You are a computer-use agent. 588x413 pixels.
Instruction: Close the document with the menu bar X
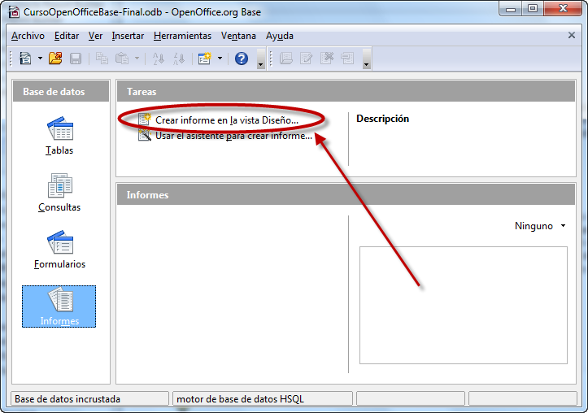572,35
